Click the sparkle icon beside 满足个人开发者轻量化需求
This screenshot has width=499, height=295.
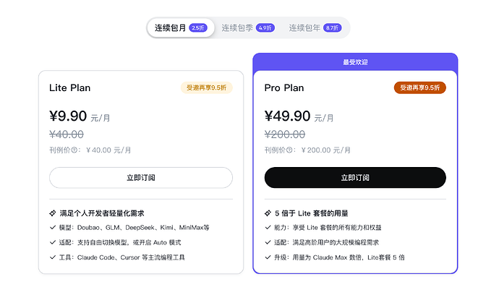[x=53, y=213]
